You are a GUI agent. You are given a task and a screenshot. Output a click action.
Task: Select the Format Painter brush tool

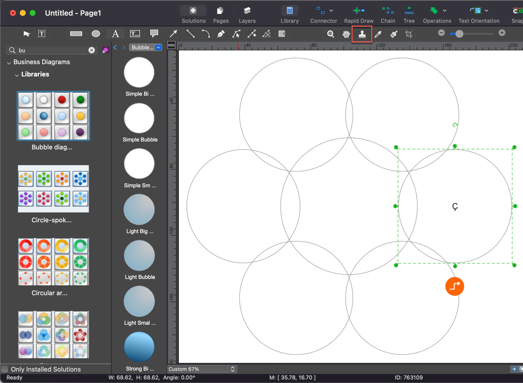click(393, 34)
